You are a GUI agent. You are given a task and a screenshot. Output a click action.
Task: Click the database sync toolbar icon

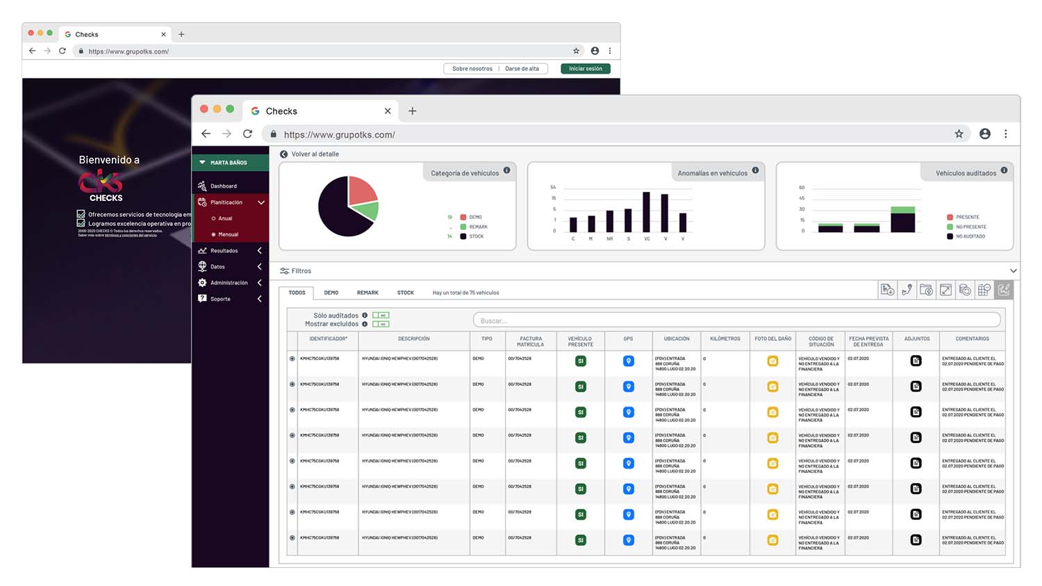coord(965,291)
